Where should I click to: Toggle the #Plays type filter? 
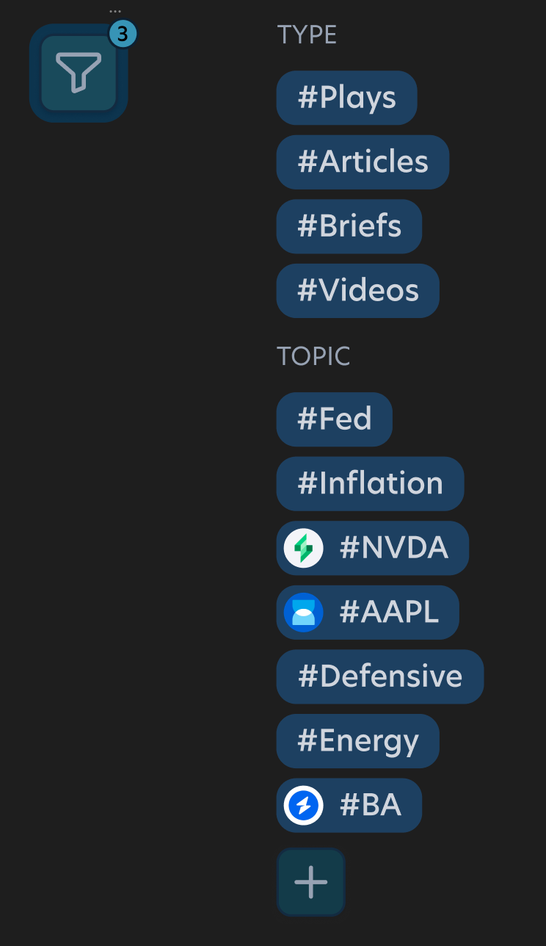(346, 98)
